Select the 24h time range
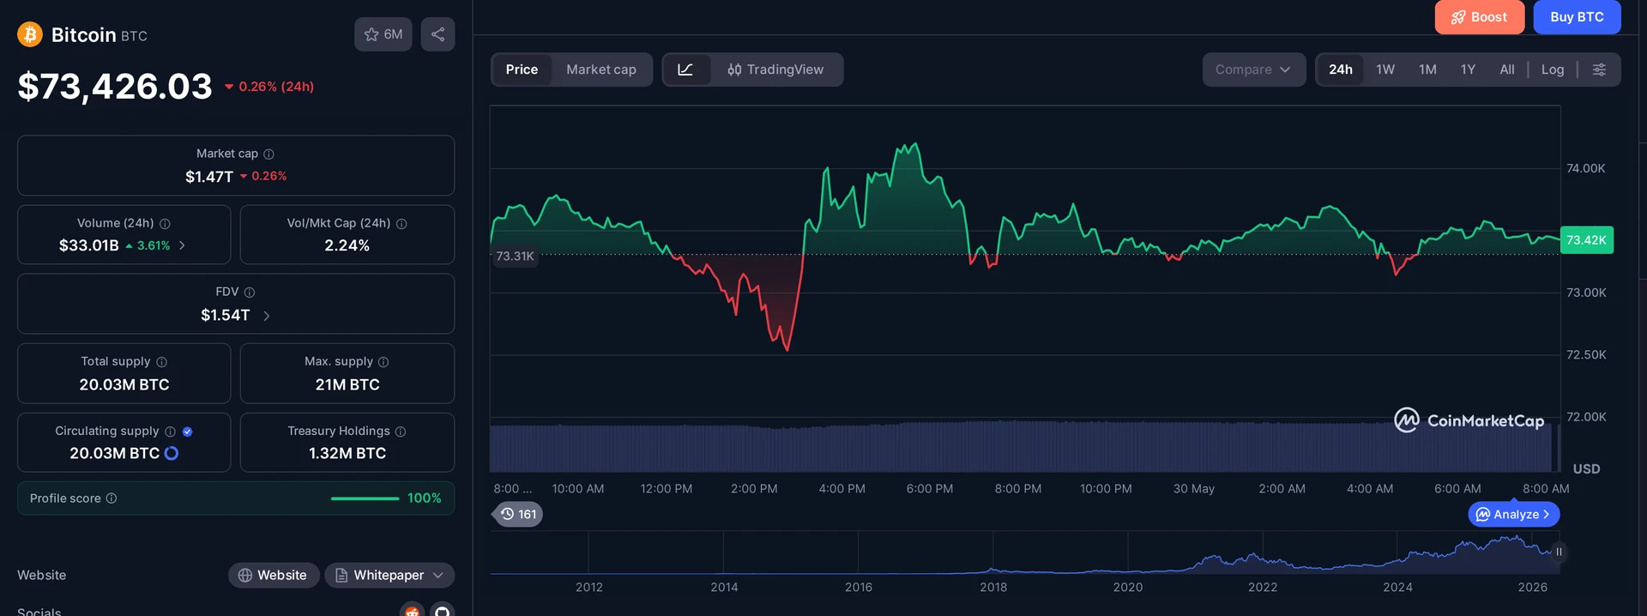 pyautogui.click(x=1341, y=69)
